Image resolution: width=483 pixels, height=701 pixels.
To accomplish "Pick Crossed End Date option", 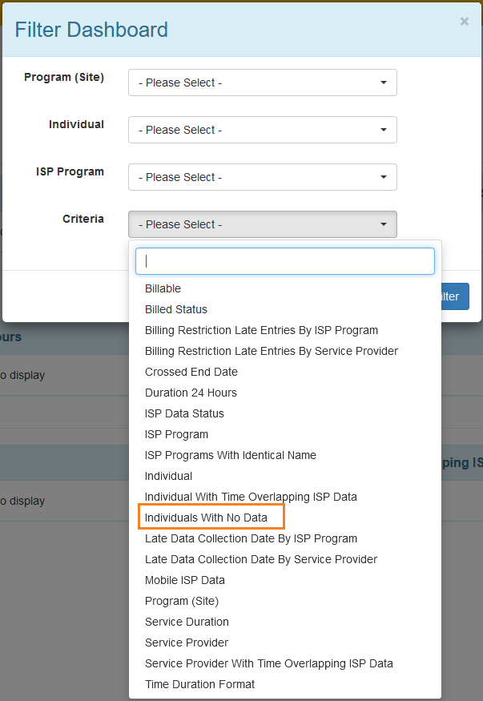I will pyautogui.click(x=191, y=372).
